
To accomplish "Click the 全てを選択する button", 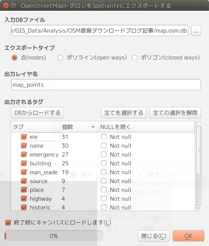I will (124, 113).
